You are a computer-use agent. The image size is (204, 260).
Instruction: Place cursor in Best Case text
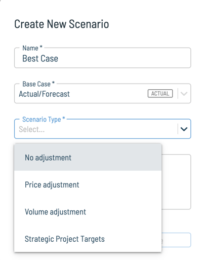(40, 58)
